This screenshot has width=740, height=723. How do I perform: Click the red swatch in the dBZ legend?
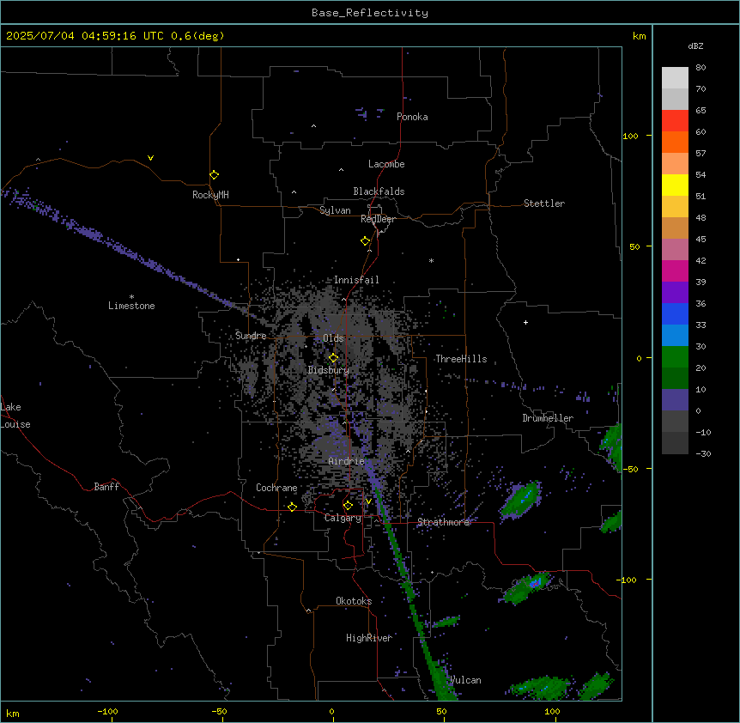(x=675, y=121)
